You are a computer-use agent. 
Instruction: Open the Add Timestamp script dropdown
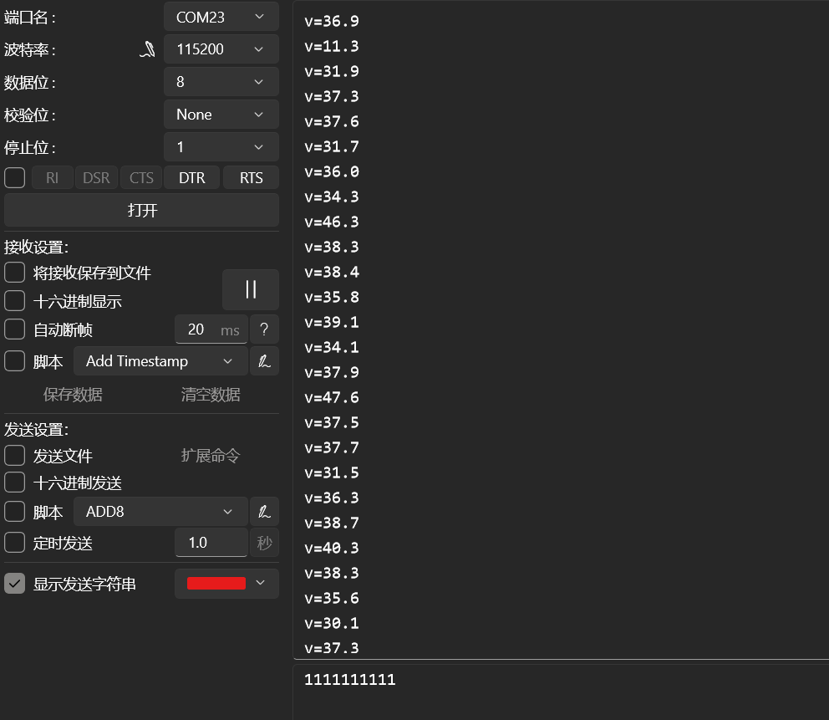click(x=160, y=361)
